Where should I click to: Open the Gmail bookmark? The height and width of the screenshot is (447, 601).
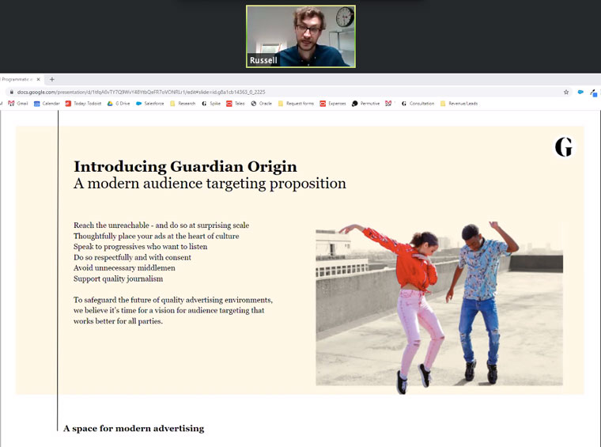point(18,104)
